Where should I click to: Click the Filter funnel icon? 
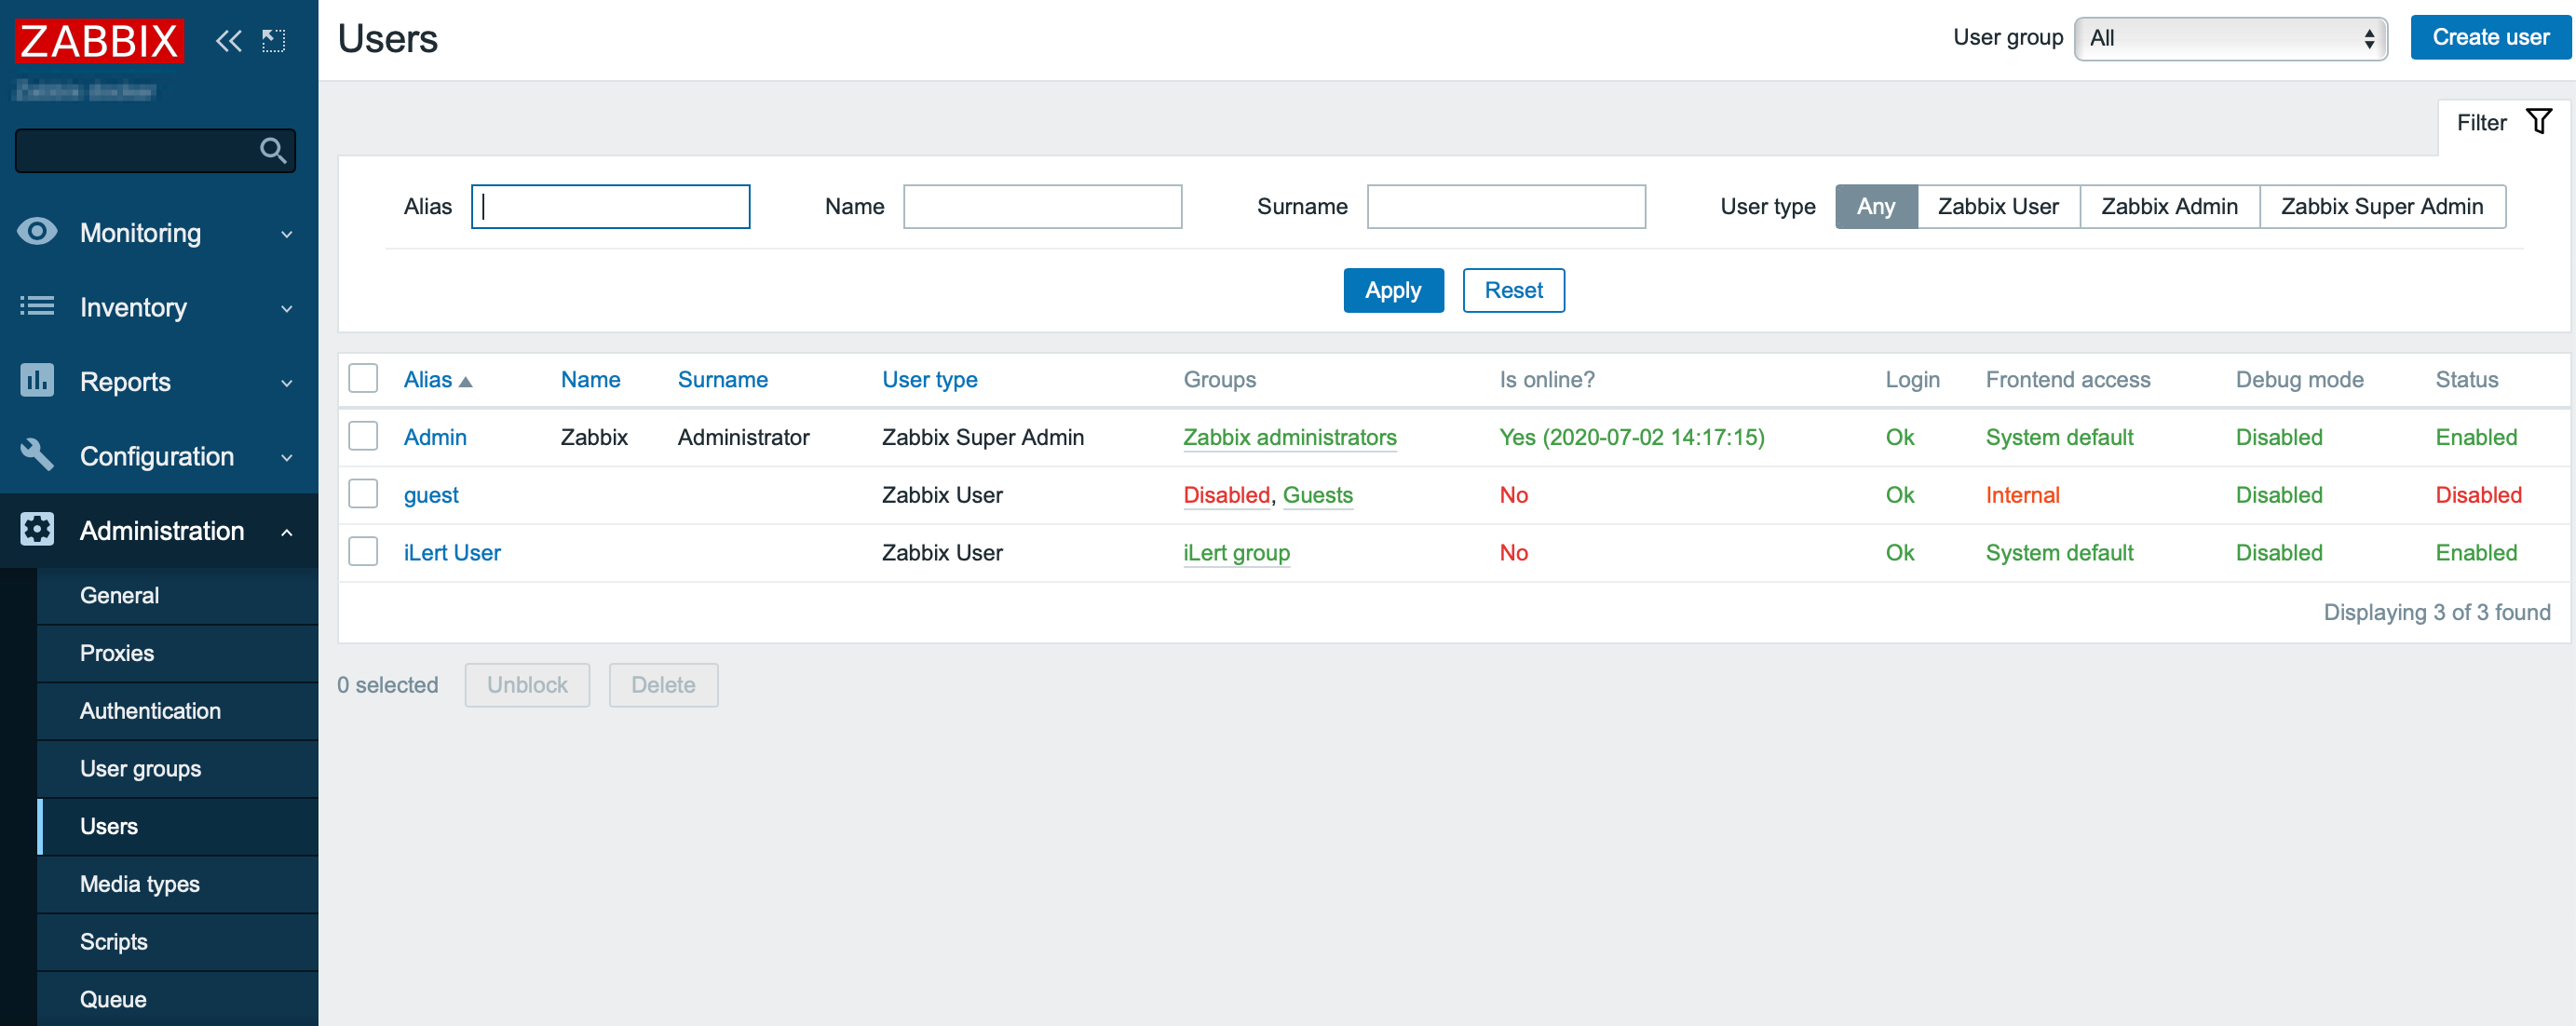tap(2538, 122)
